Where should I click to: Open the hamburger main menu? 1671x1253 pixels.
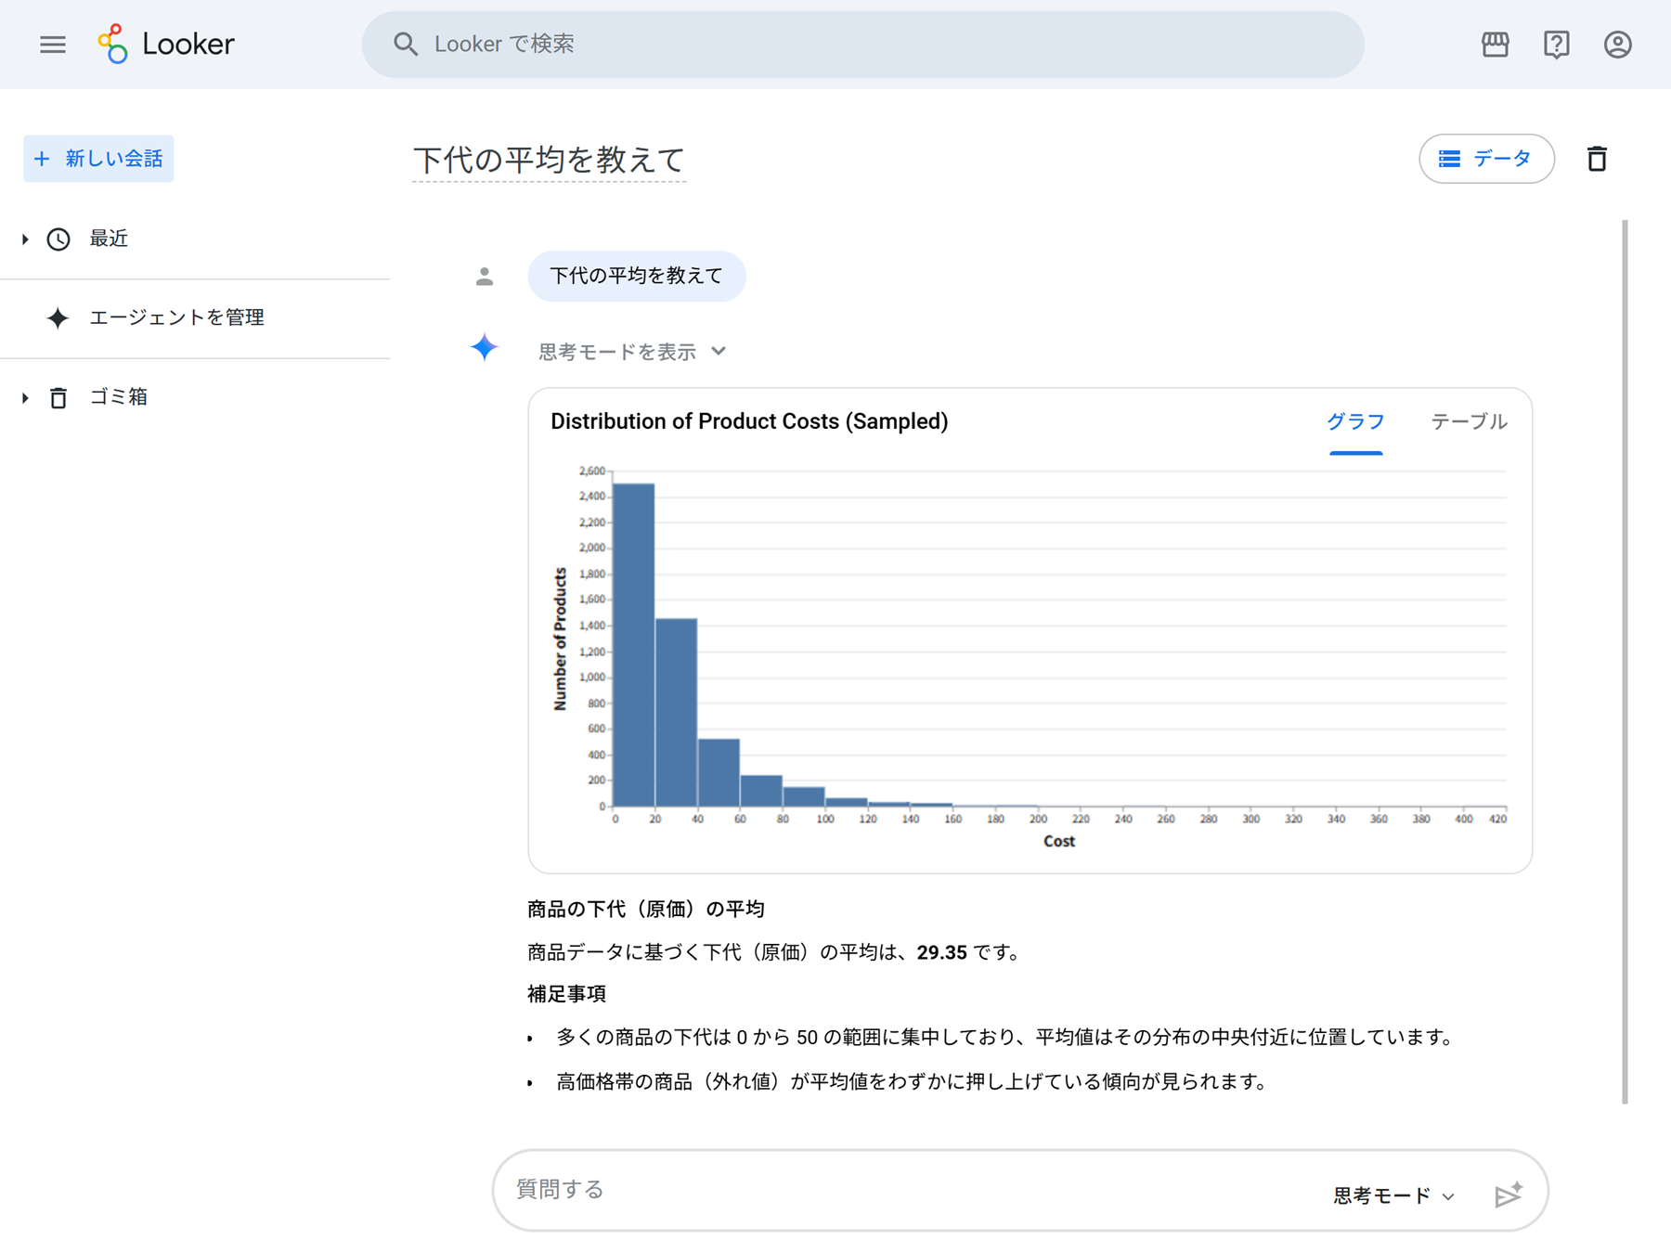coord(53,45)
